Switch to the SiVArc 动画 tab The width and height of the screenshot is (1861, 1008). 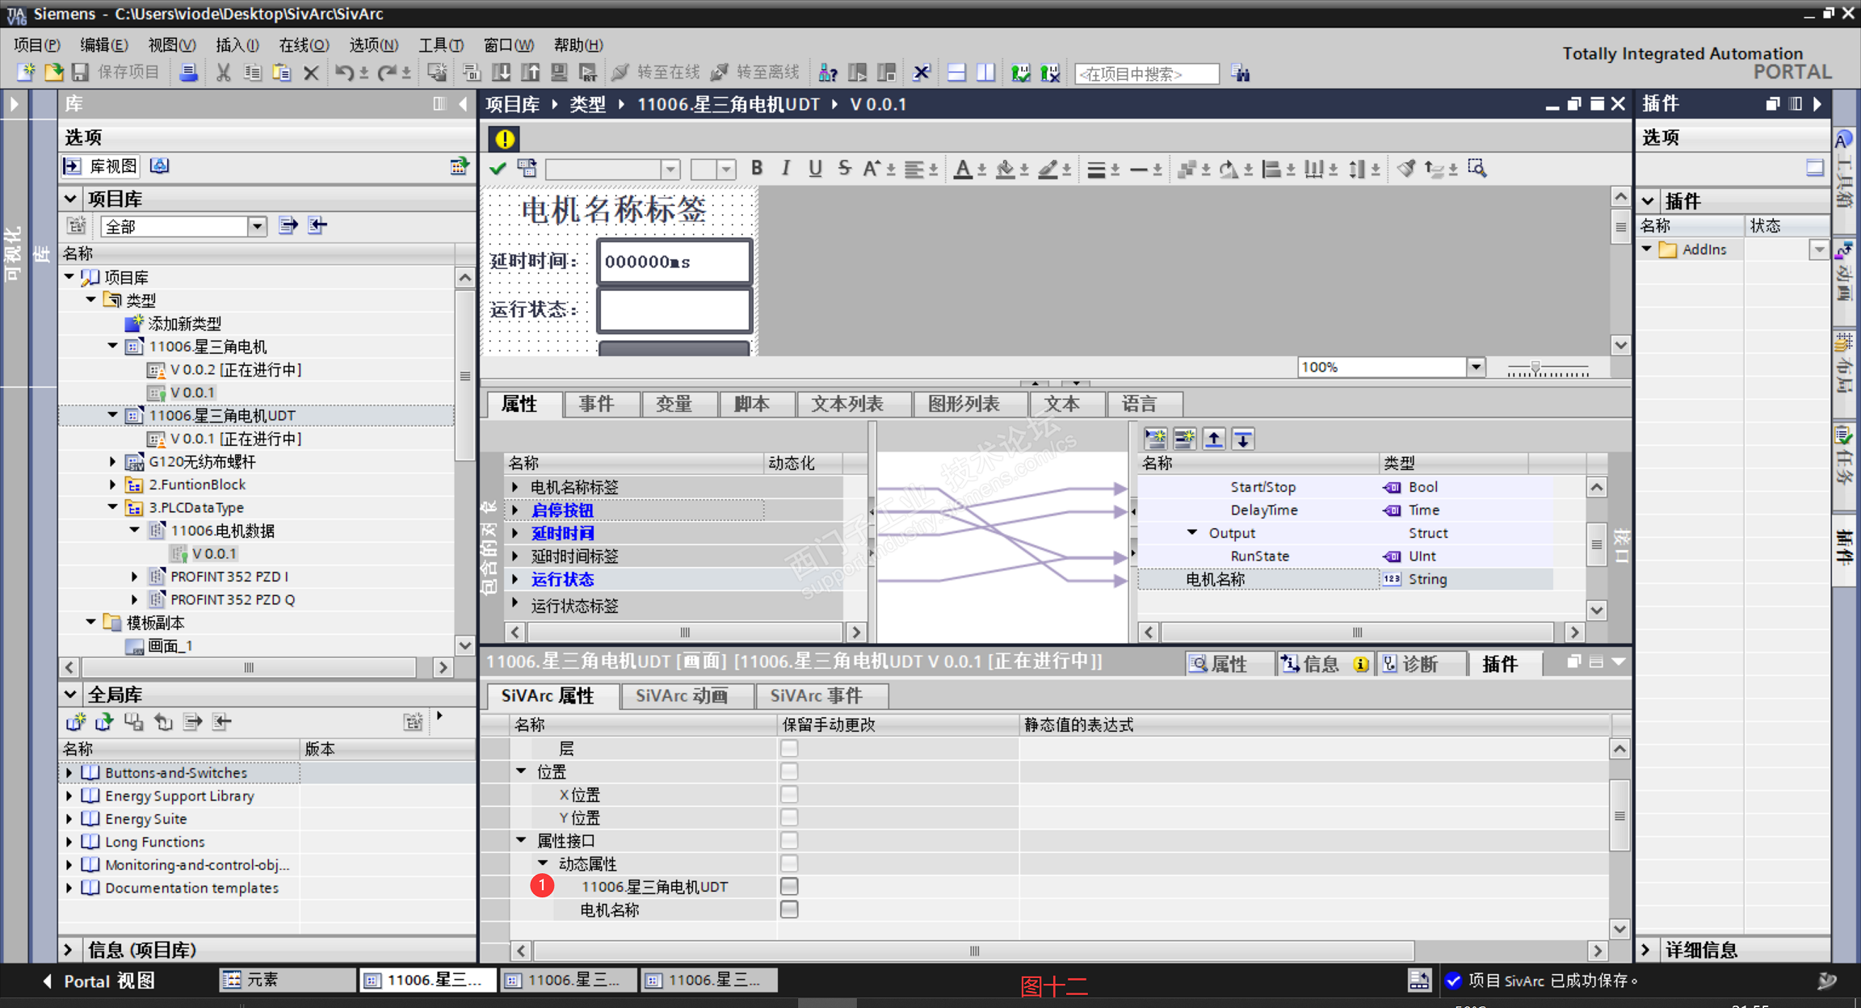click(x=683, y=695)
